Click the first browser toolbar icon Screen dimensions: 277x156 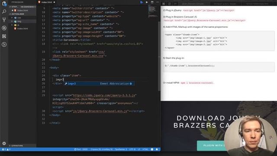[x=164, y=4]
